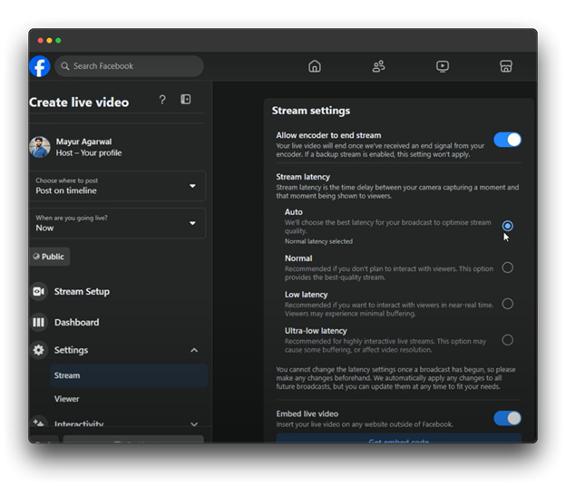
Task: Open the Choose where to post dropdown
Action: tap(117, 186)
